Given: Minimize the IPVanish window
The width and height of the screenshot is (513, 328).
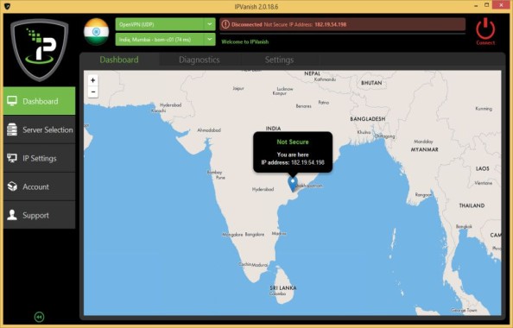Looking at the screenshot, I should pyautogui.click(x=477, y=5).
